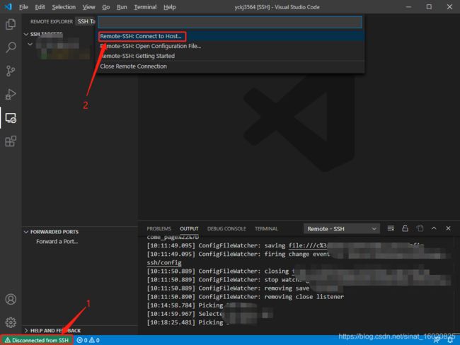Screen dimensions: 460x345
Task: Open the Manage gear icon
Action: coord(11,322)
